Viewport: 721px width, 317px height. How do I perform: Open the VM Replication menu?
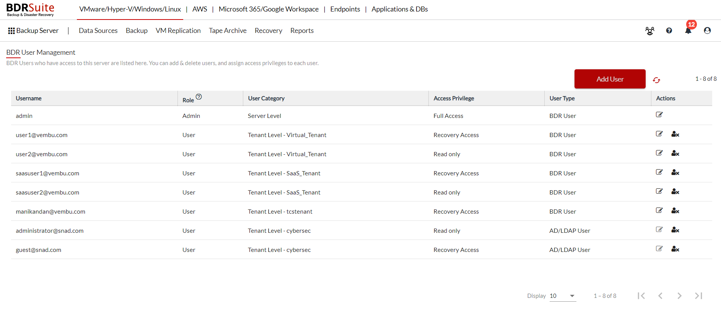point(178,31)
